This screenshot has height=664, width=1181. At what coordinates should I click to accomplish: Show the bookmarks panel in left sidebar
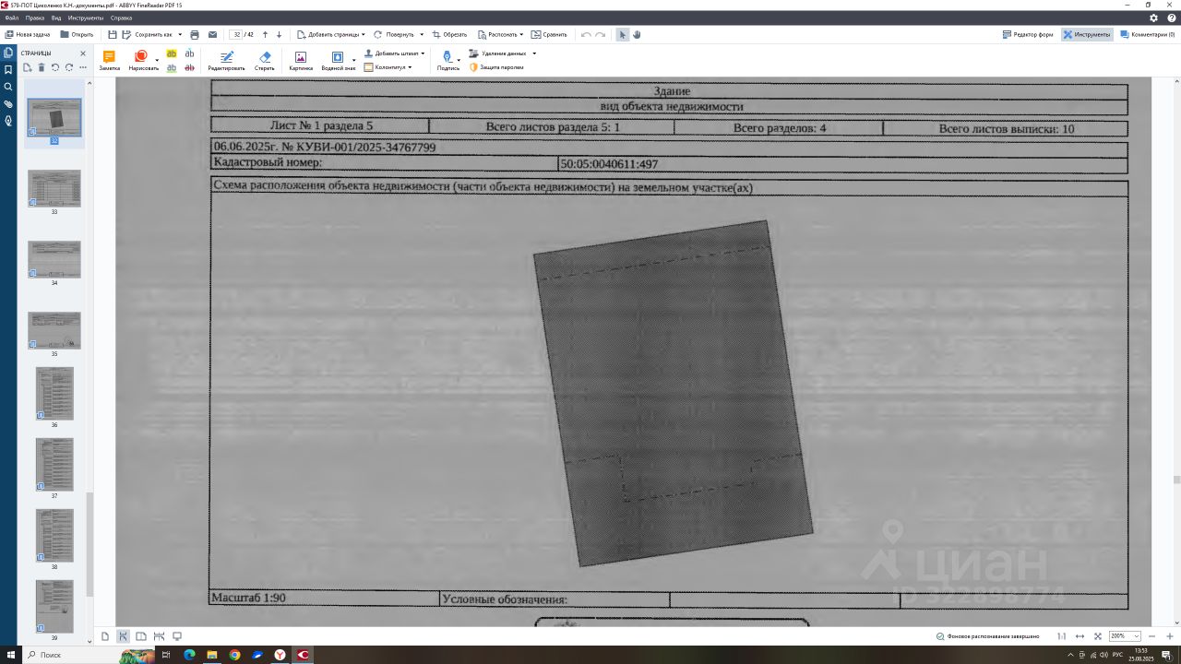pos(8,70)
